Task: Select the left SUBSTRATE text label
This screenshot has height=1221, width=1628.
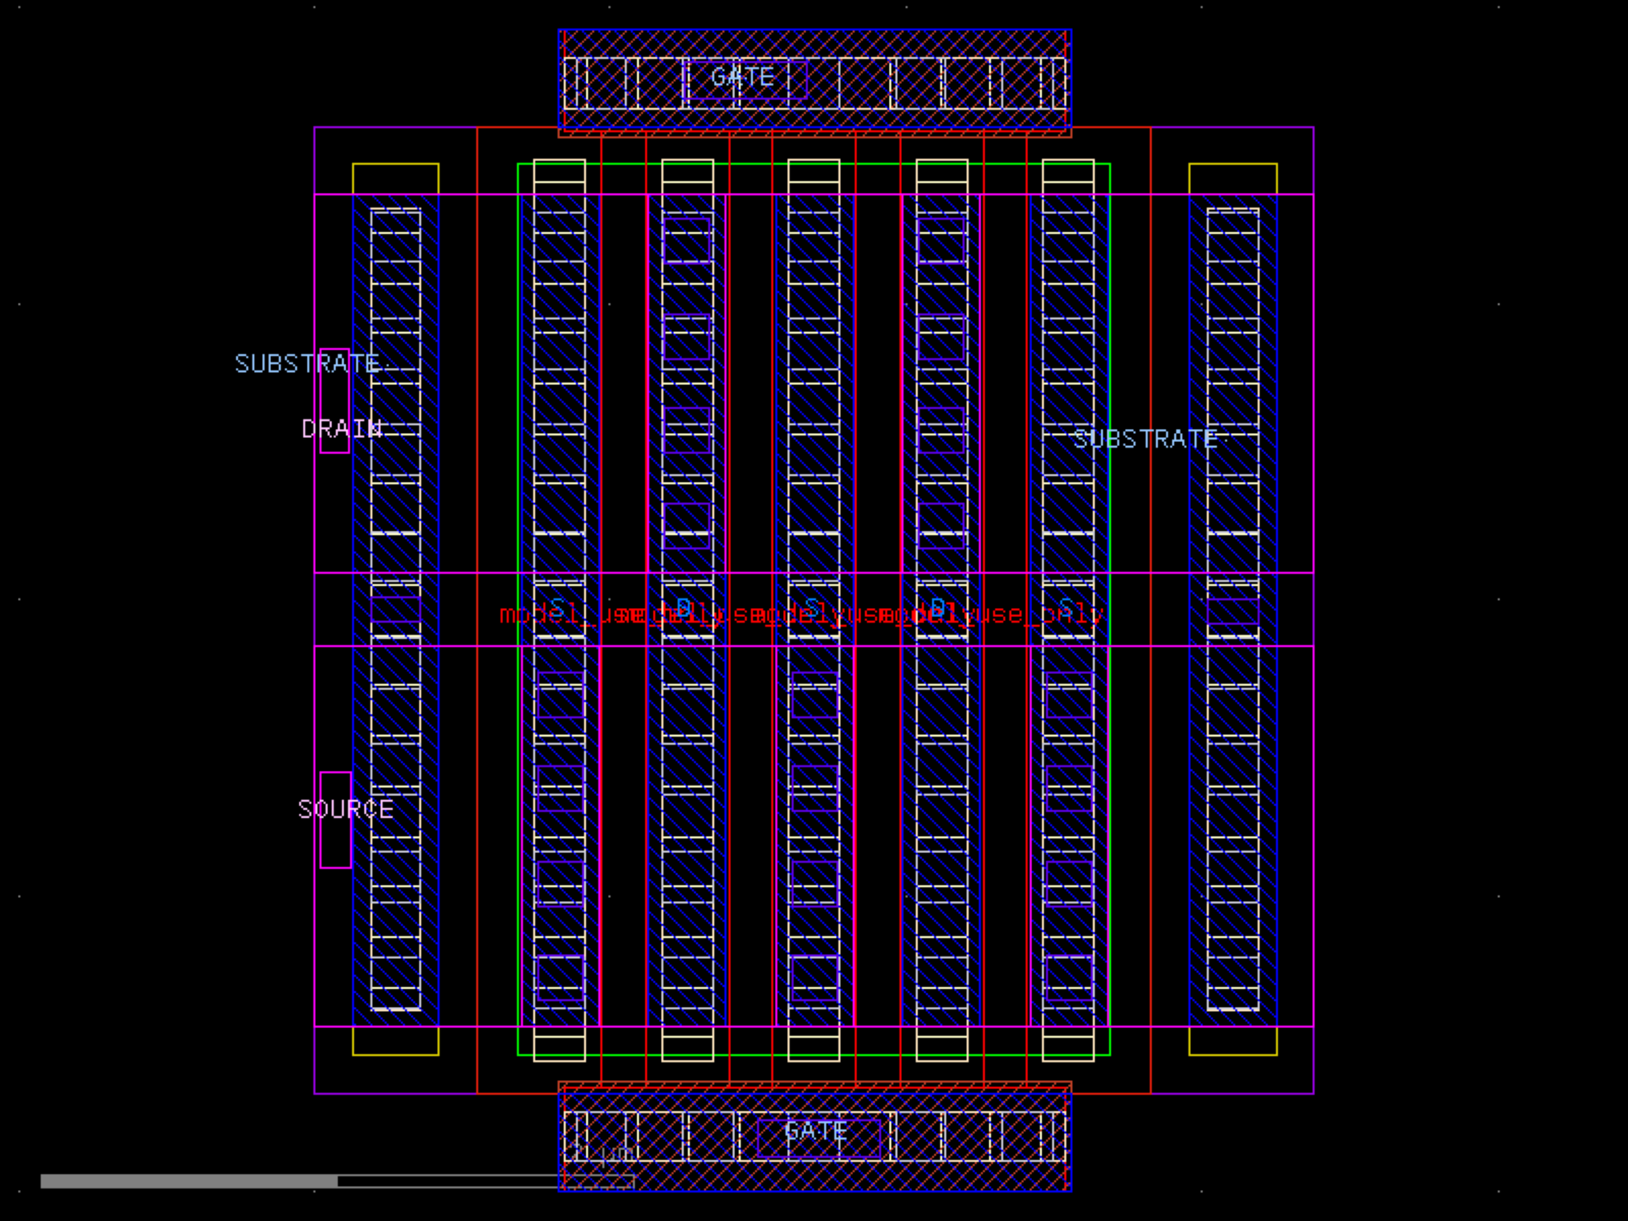Action: pos(307,364)
